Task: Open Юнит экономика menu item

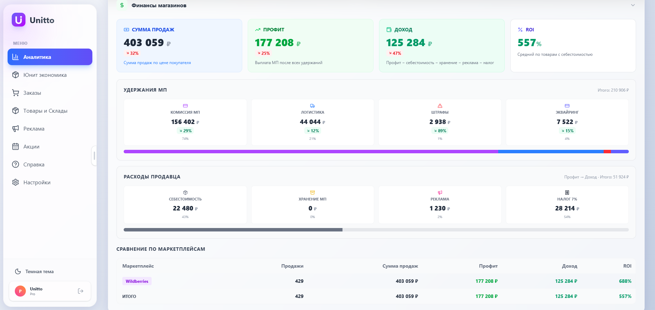Action: [45, 75]
